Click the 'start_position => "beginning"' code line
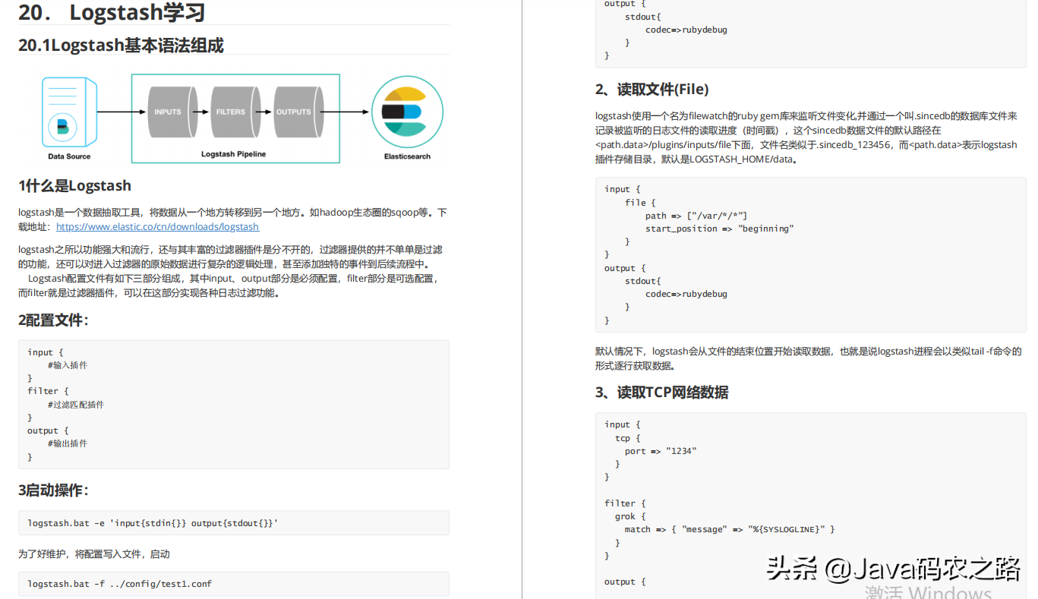The width and height of the screenshot is (1038, 599). tap(719, 229)
